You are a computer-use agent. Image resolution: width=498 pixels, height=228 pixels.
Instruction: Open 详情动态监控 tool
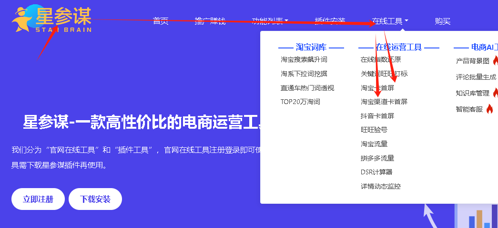pos(381,186)
